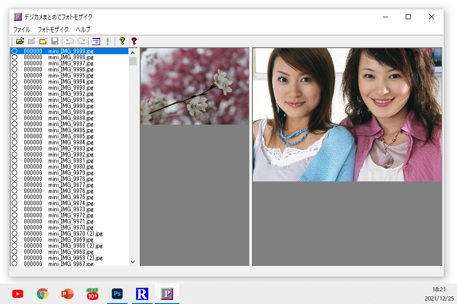Viewport: 457px width, 304px height.
Task: Select row mini_IMG_9999.jpg
Action: coord(70,51)
